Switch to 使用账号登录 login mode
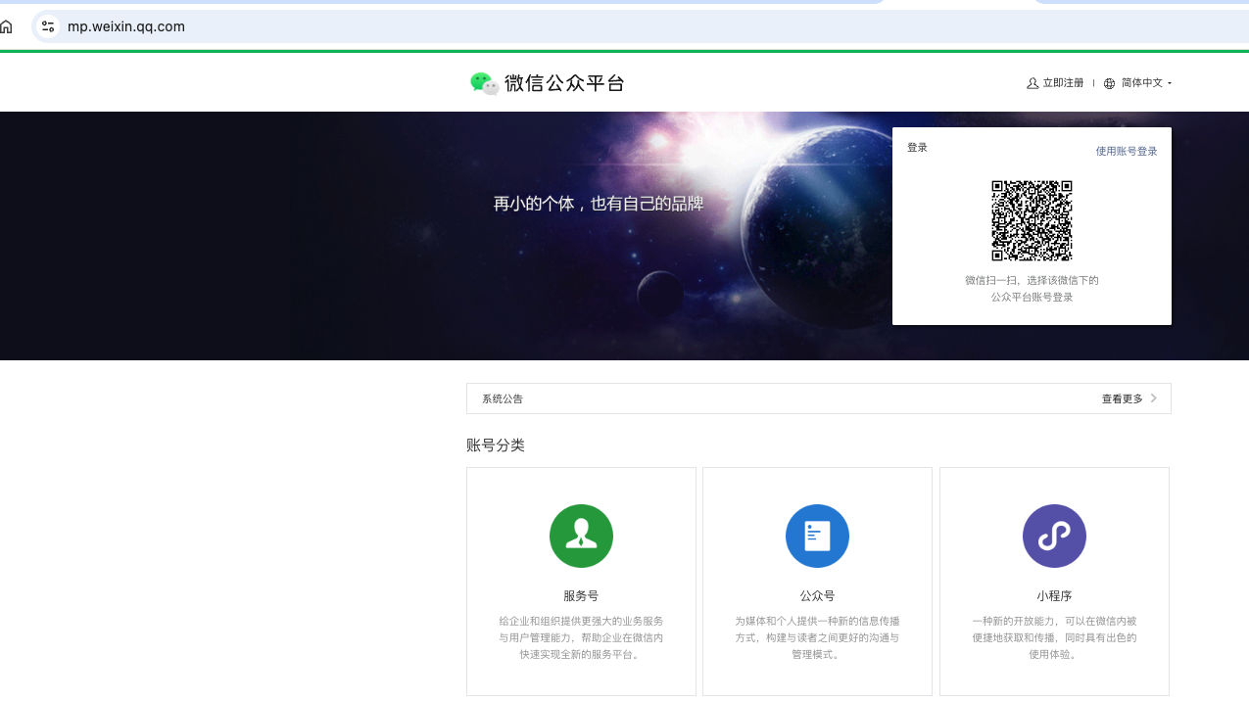The image size is (1249, 702). (1126, 151)
